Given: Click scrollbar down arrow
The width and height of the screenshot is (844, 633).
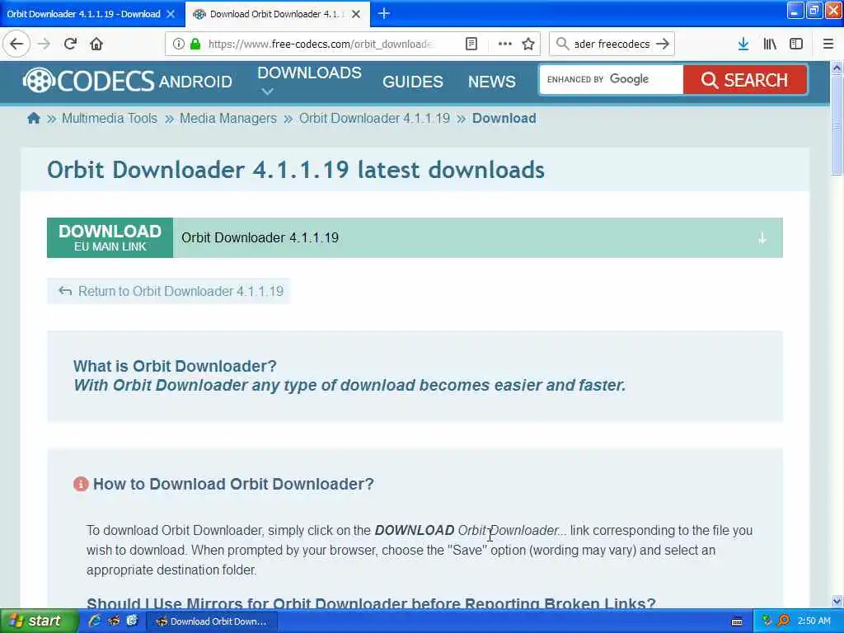Looking at the screenshot, I should point(837,601).
